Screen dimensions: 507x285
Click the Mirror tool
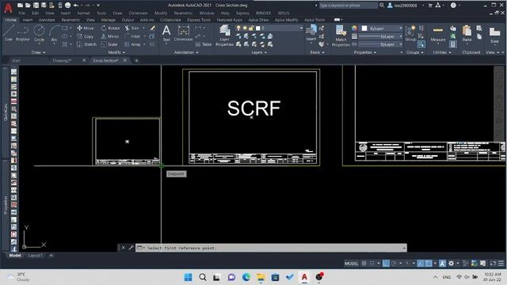click(x=110, y=36)
